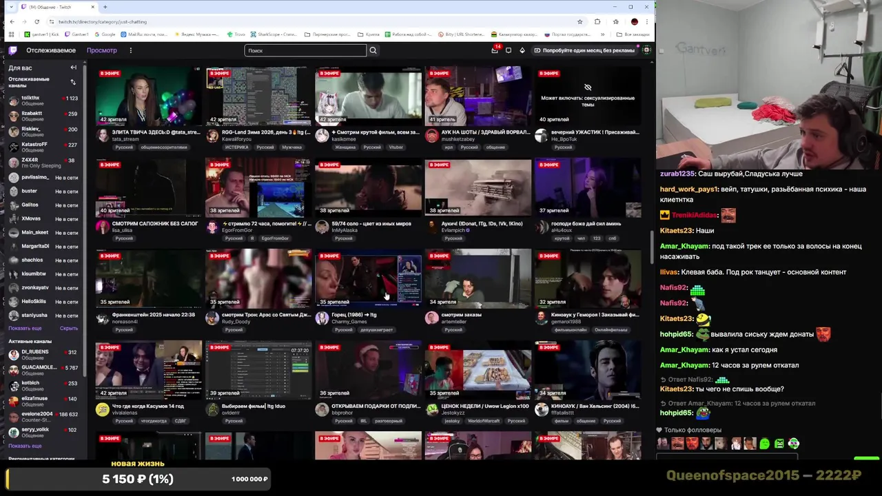Viewport: 882px width, 496px height.
Task: Open followed channel KatastroFF
Action: coord(43,147)
